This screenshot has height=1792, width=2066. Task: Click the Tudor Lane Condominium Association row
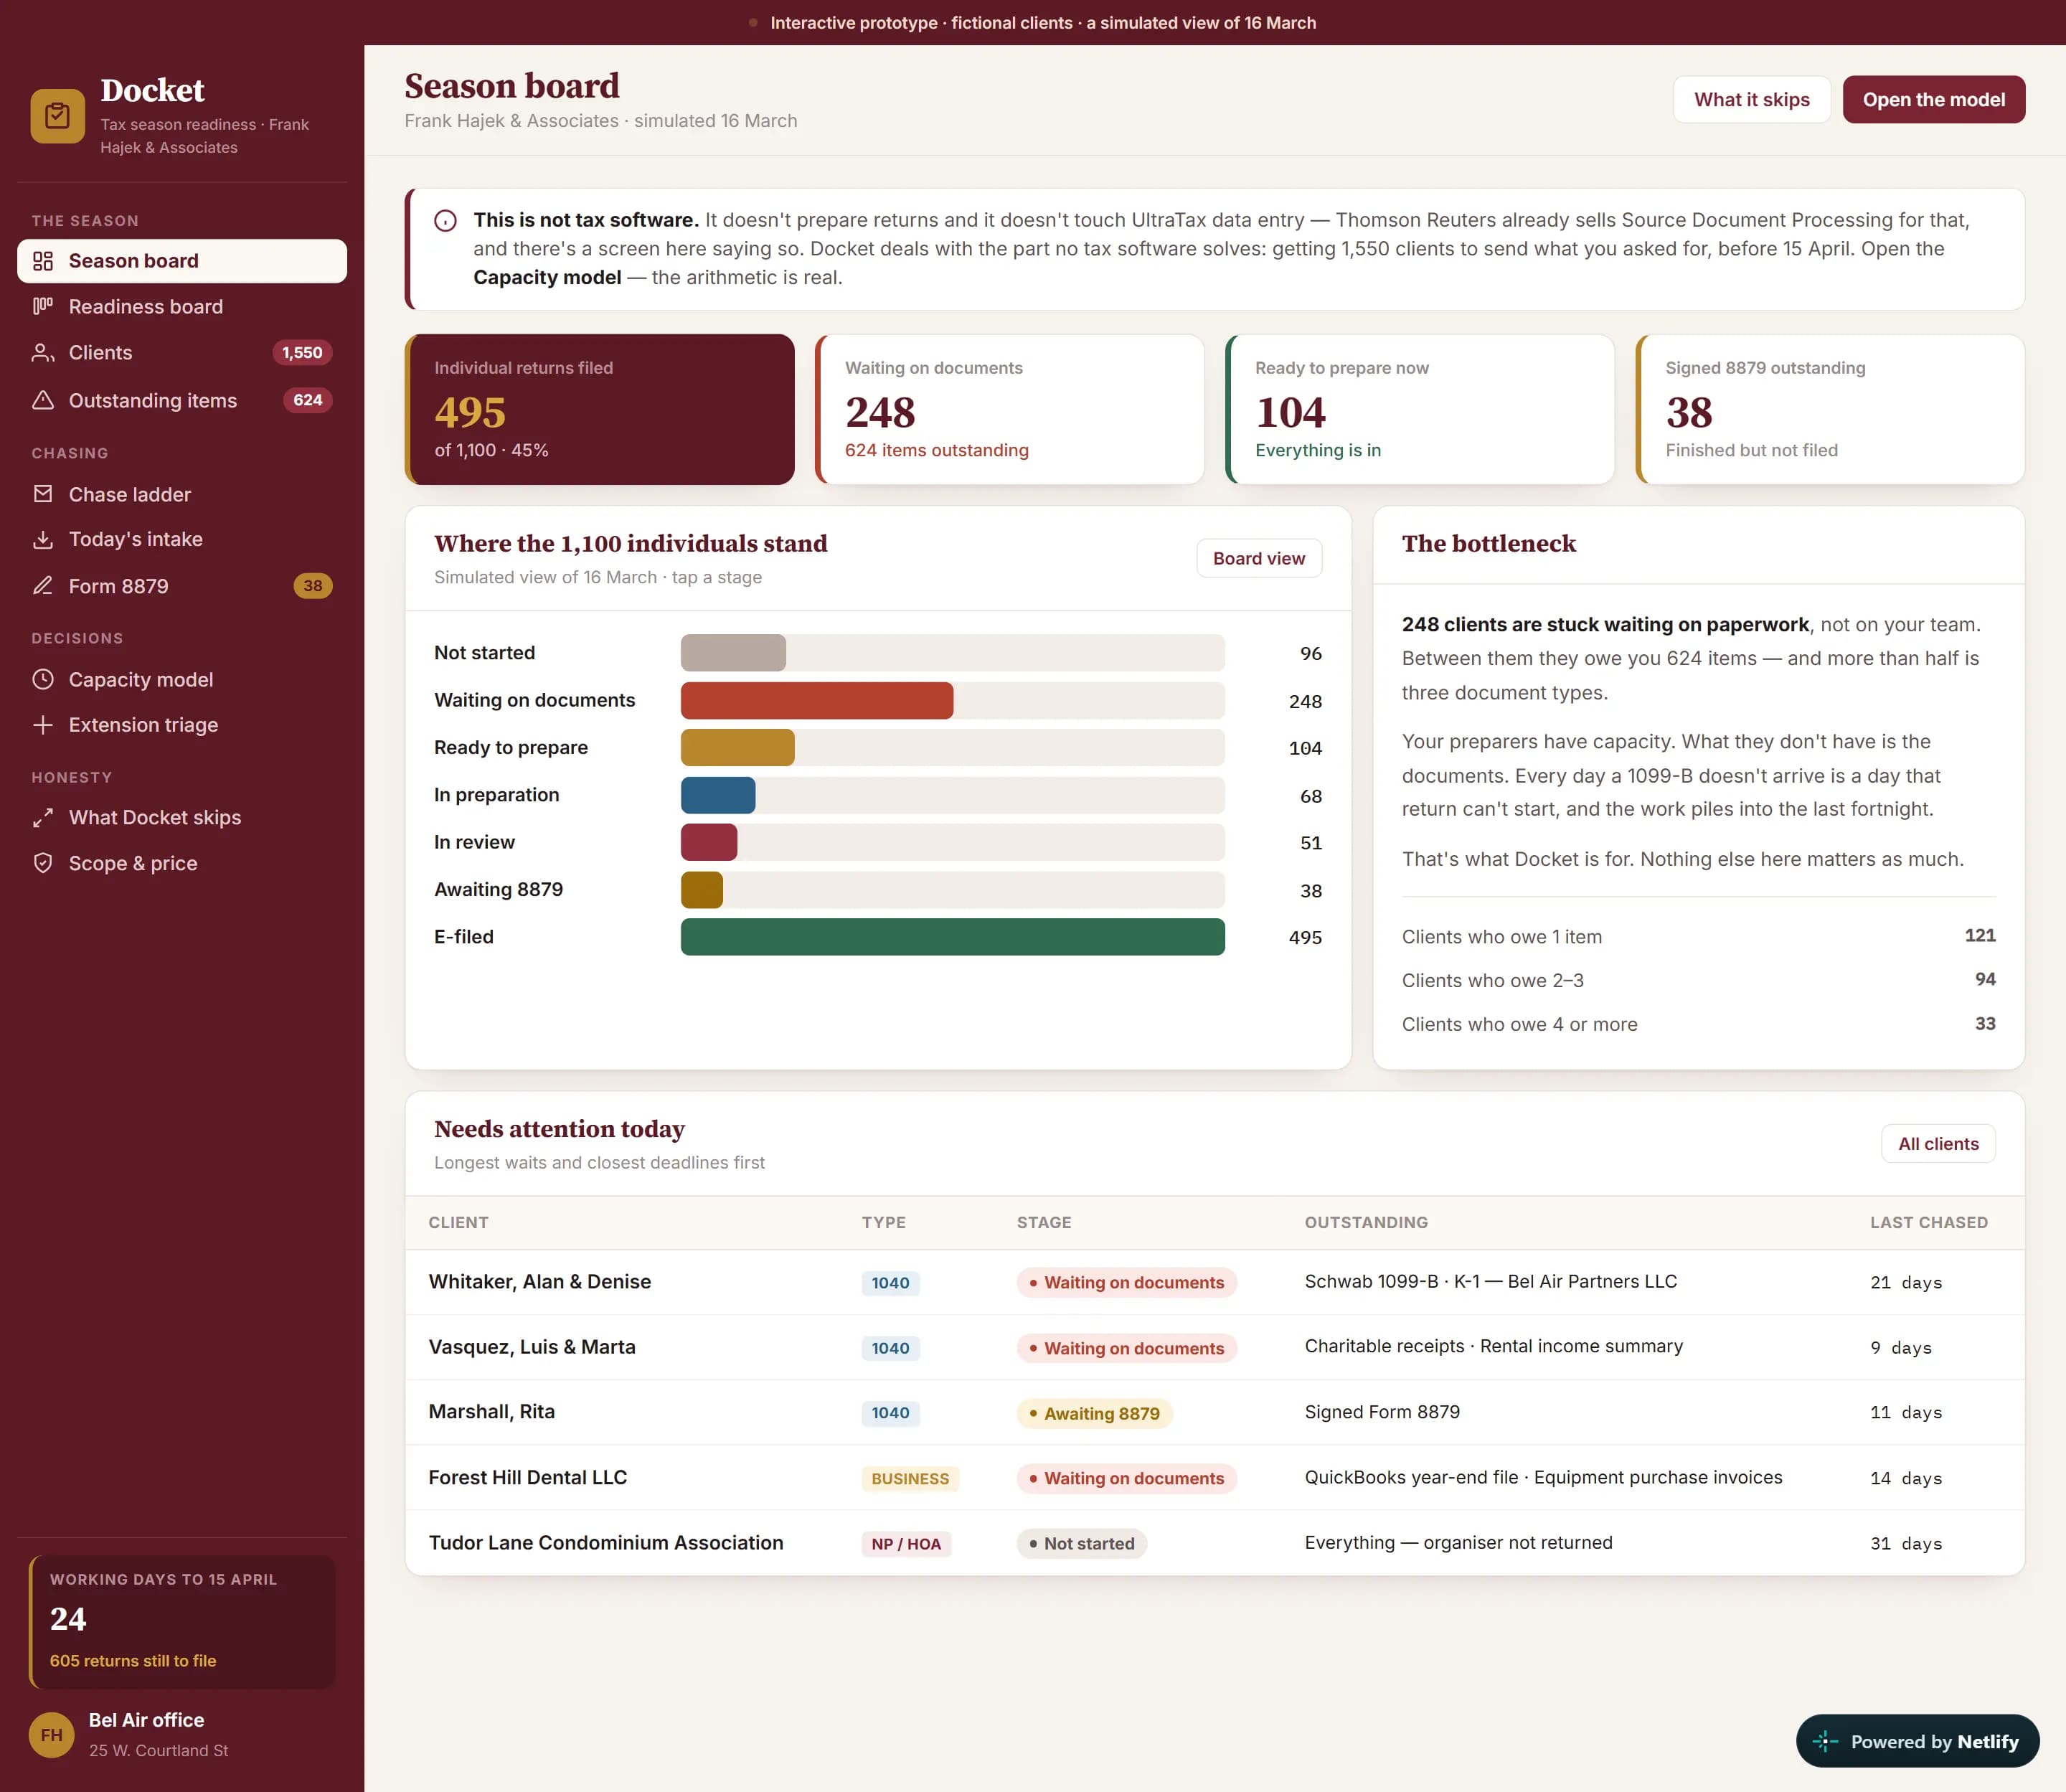tap(1214, 1543)
